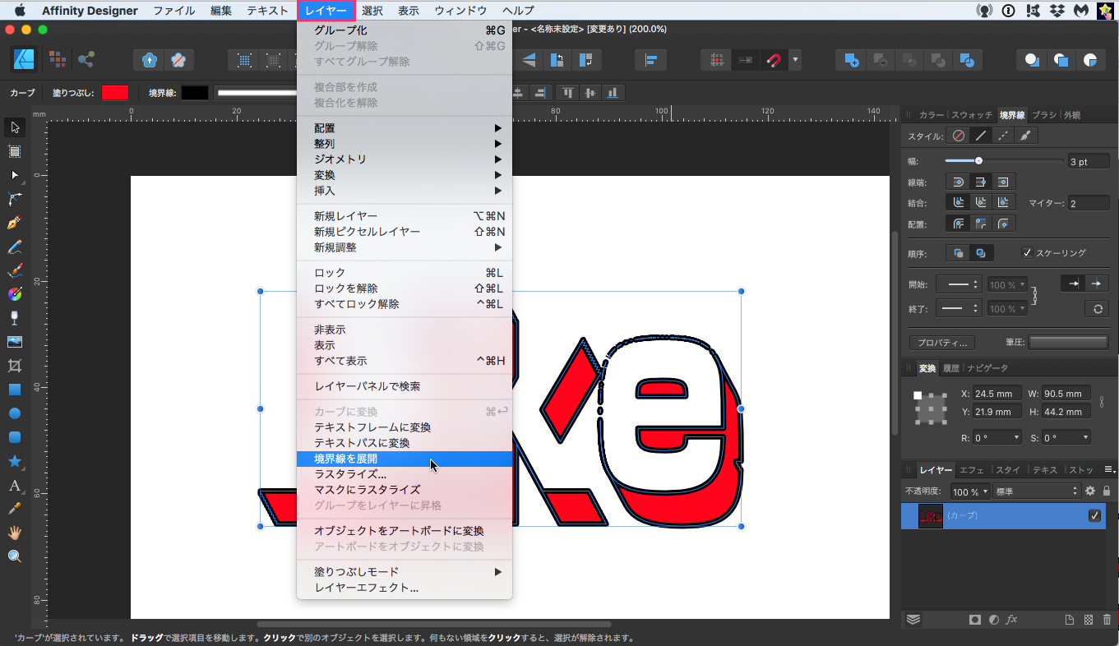
Task: Choose ラスタライズ... menu item
Action: click(x=404, y=474)
